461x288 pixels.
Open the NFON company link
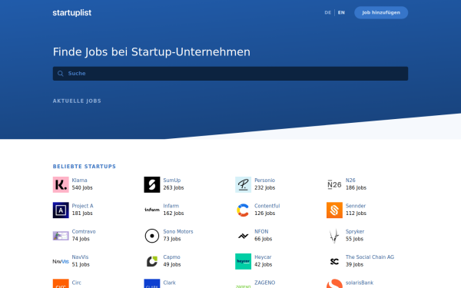(261, 231)
